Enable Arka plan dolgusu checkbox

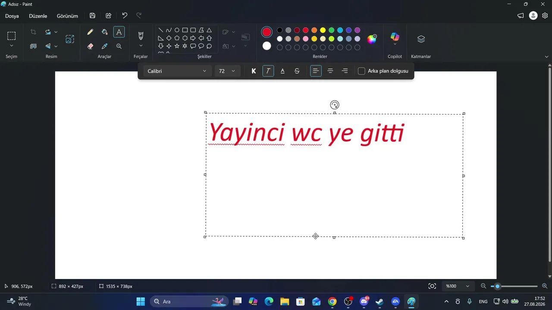tap(361, 71)
